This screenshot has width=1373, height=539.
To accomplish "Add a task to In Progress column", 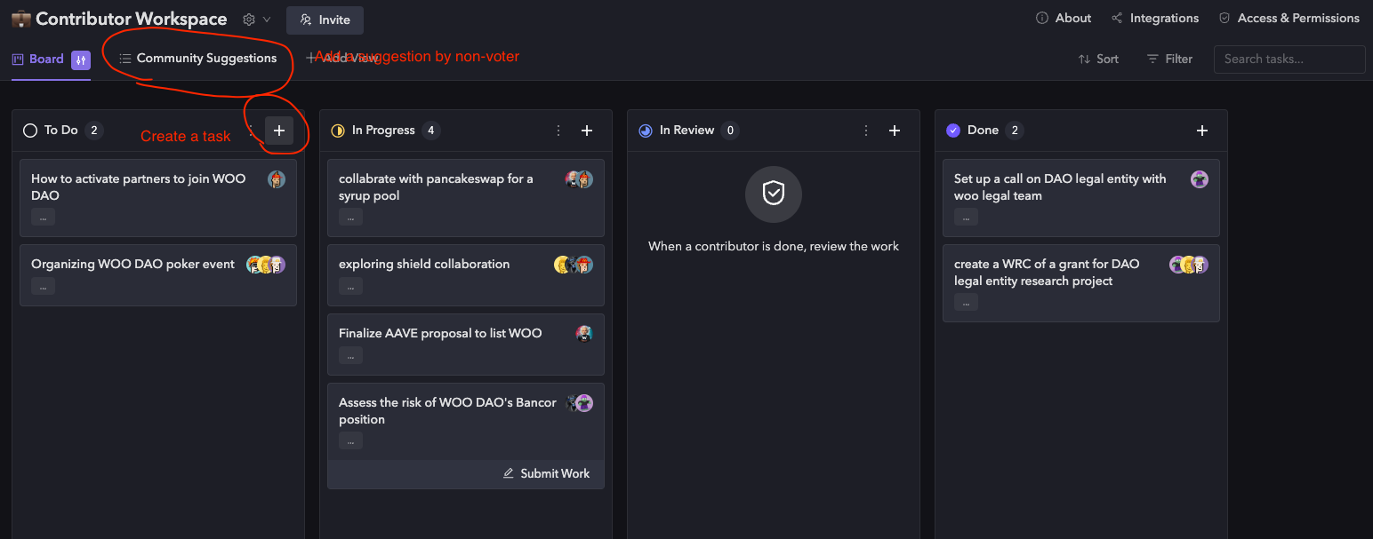I will click(587, 131).
